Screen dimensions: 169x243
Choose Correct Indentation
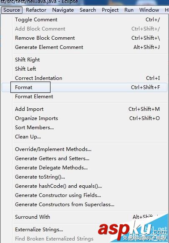pyautogui.click(x=85, y=78)
